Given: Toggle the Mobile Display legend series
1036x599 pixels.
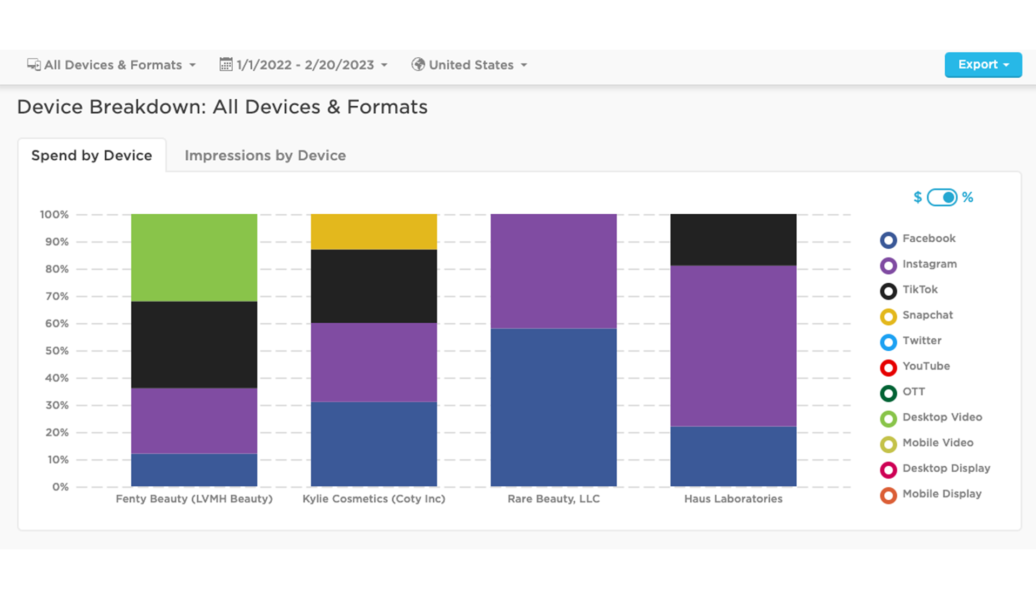Looking at the screenshot, I should tap(931, 494).
